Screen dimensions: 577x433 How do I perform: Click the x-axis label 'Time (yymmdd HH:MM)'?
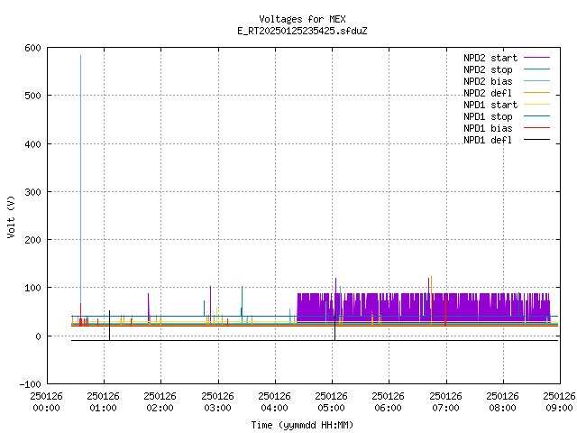[302, 425]
